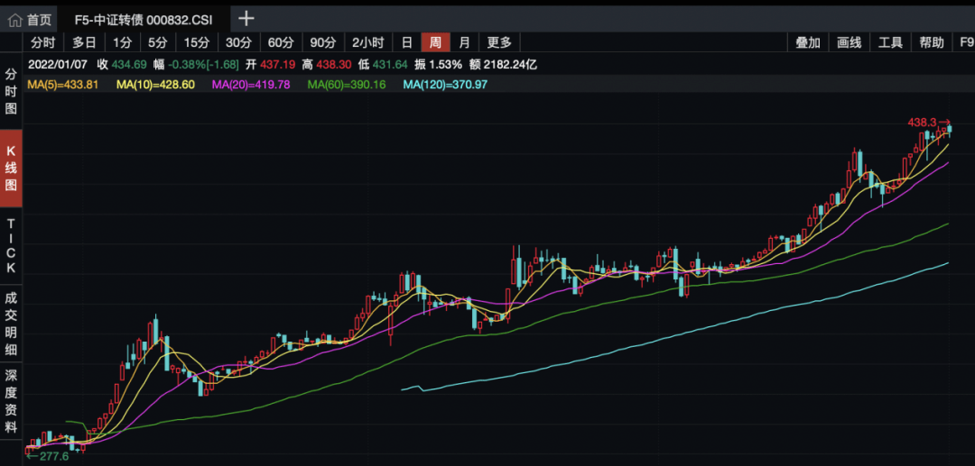
Task: Switch to the F5-中证转债 000832.CSI tab
Action: coord(144,20)
